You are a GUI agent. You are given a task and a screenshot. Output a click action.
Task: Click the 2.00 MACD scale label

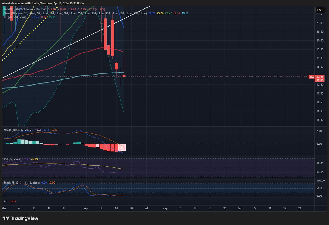[319, 131]
